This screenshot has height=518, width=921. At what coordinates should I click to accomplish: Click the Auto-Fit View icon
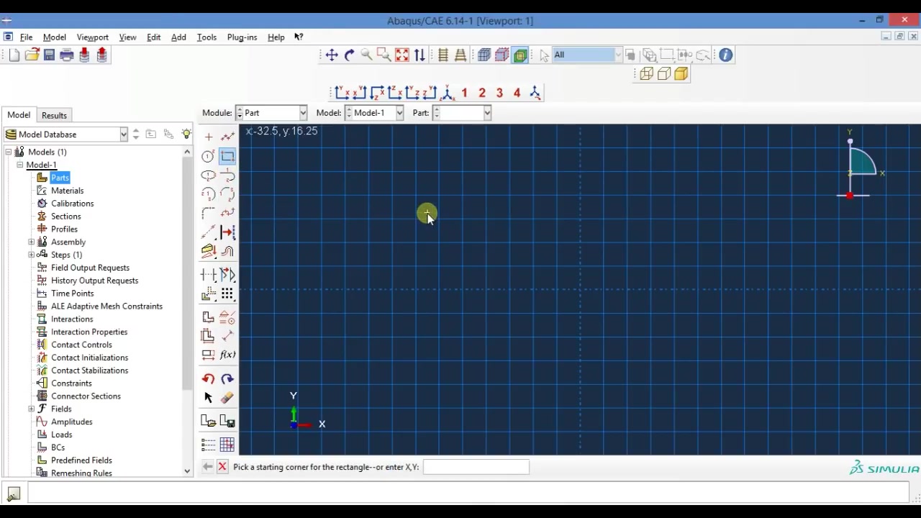pyautogui.click(x=402, y=55)
